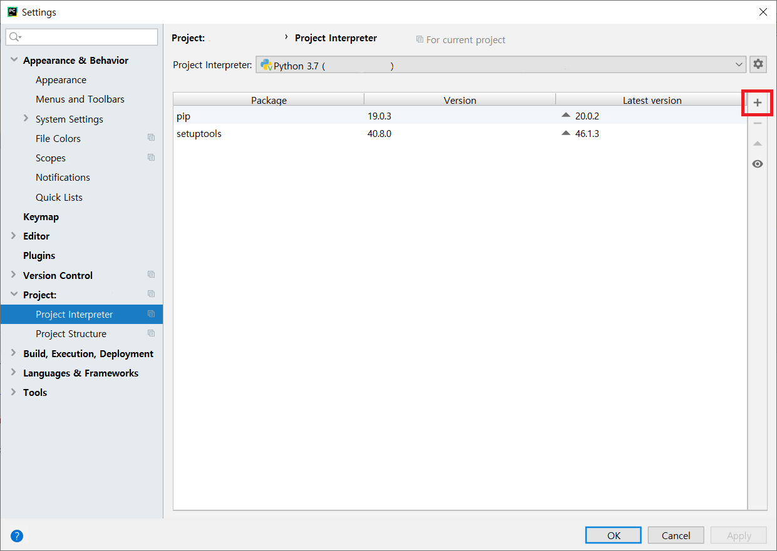
Task: Select Keymap in the settings tree
Action: (41, 217)
